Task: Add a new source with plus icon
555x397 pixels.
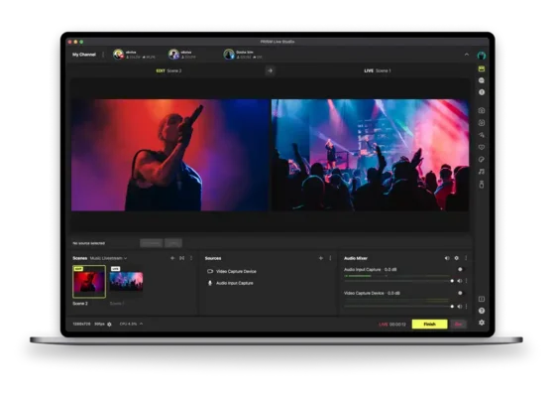Action: [x=321, y=258]
